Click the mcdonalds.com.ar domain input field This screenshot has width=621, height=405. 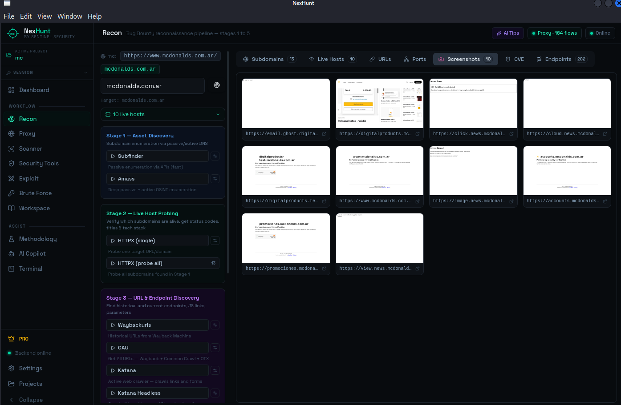pyautogui.click(x=153, y=86)
